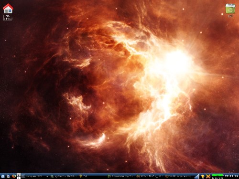Viewport: 239px width, 179px height.
Task: Open the KDE application launcher menu
Action: pyautogui.click(x=2, y=176)
